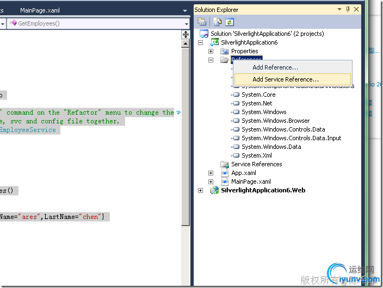This screenshot has width=383, height=288.
Task: Expand the MainPage.xaml node
Action: [x=211, y=181]
